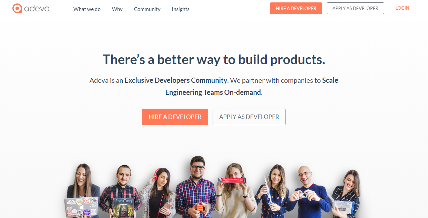Click the Adeva logo icon
This screenshot has height=218, width=428.
coord(17,8)
